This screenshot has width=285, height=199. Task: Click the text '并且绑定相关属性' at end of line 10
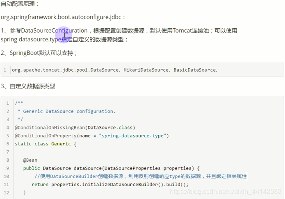226,176
